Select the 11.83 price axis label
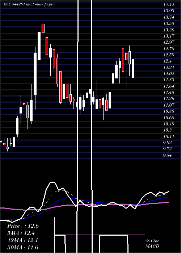Screen dimensions: 181x253 169,80
